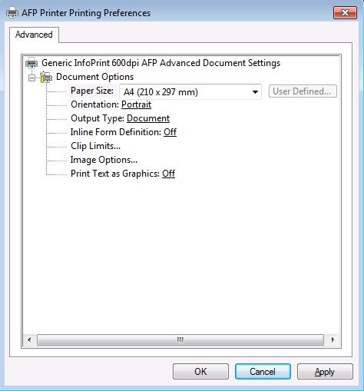Image resolution: width=364 pixels, height=391 pixels.
Task: Select the Generic InfoPrint printer root icon
Action: pyautogui.click(x=31, y=63)
